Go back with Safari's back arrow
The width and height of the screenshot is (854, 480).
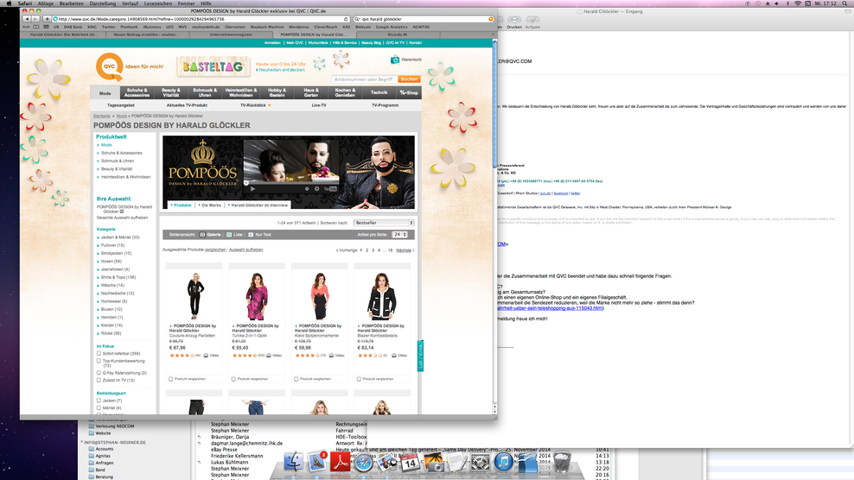[x=27, y=19]
